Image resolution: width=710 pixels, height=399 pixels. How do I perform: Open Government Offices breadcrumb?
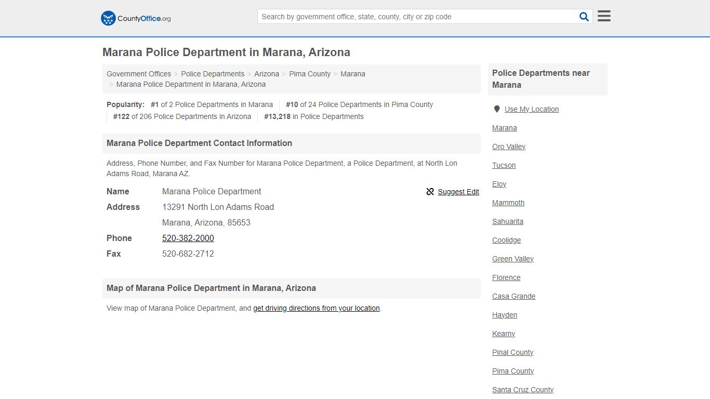pyautogui.click(x=139, y=74)
